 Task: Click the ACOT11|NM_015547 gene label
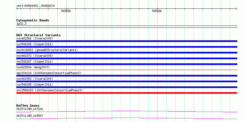coord(30,116)
